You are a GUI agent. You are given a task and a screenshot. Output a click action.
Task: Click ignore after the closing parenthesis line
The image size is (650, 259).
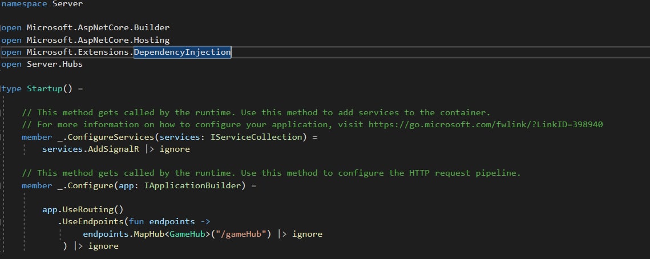coord(103,246)
